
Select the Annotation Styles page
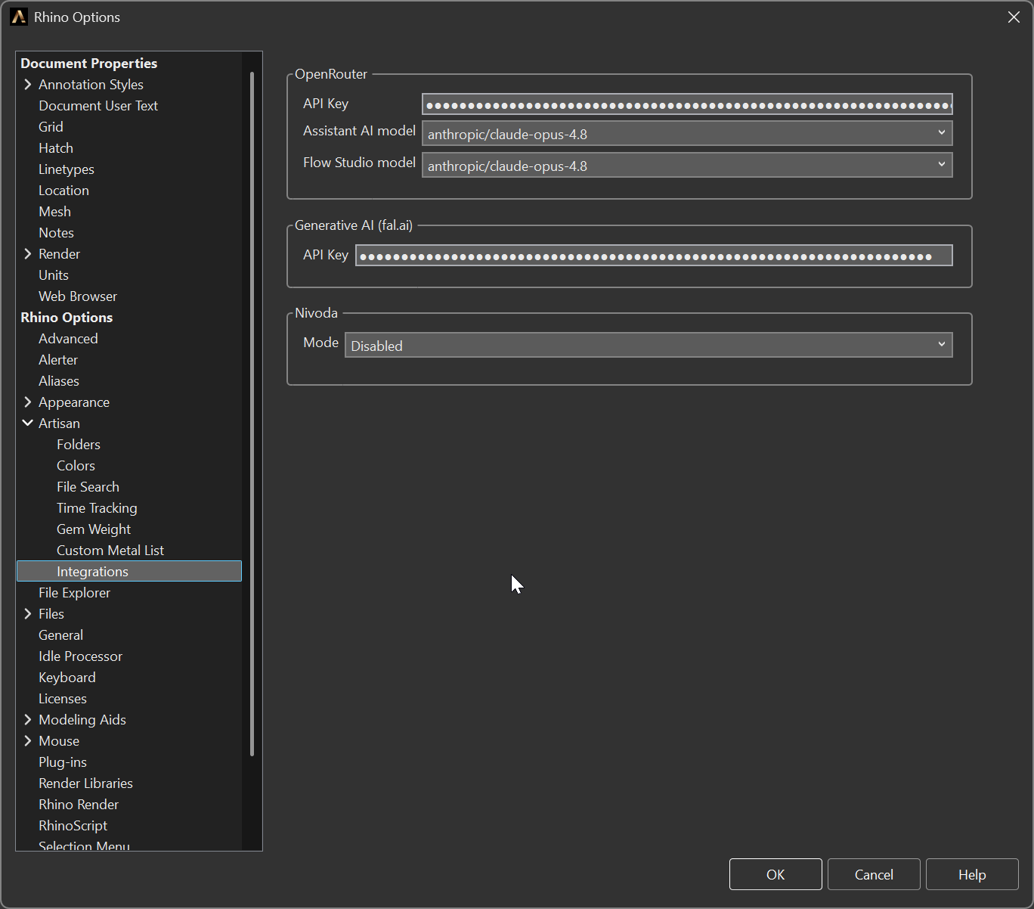pos(91,85)
